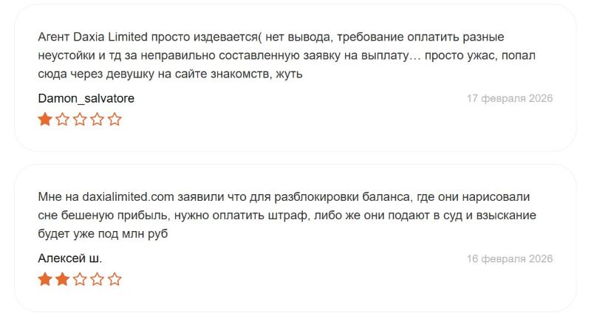Click the first filled star in Алексей ш.'s rating

tap(45, 279)
